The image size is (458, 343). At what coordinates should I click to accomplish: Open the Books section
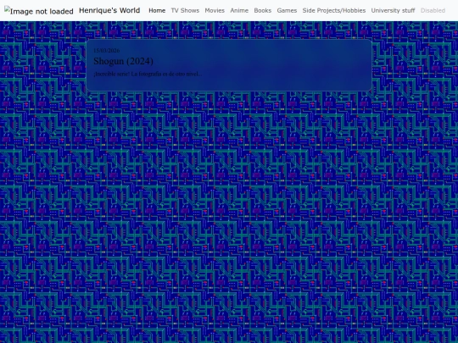(x=263, y=10)
